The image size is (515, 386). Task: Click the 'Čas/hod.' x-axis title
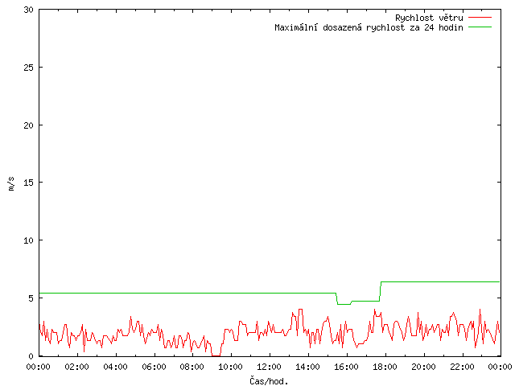[269, 381]
